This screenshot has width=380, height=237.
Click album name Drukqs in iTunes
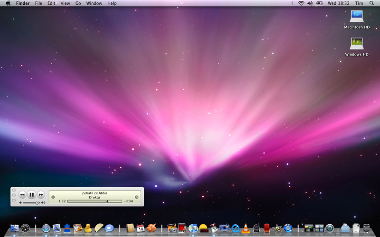[95, 197]
